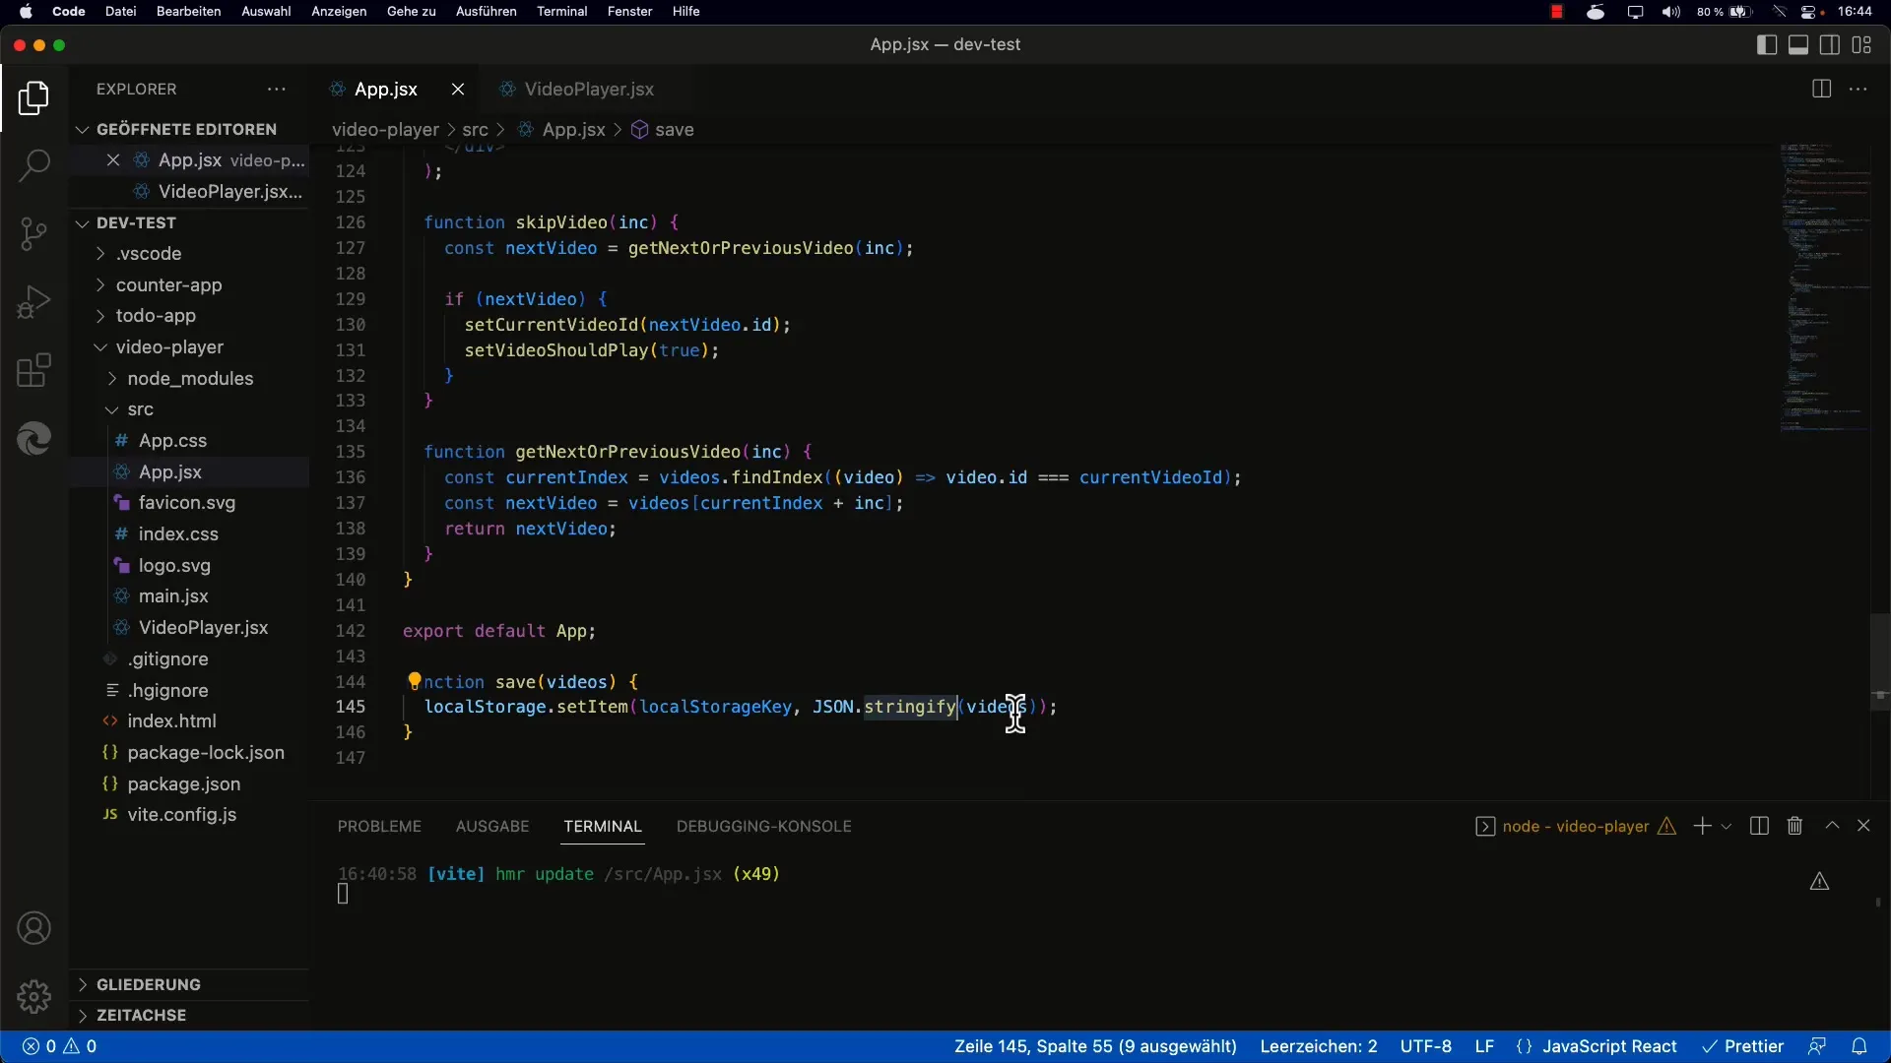Toggle the primary sidebar layout icon
This screenshot has width=1891, height=1063.
[1767, 45]
